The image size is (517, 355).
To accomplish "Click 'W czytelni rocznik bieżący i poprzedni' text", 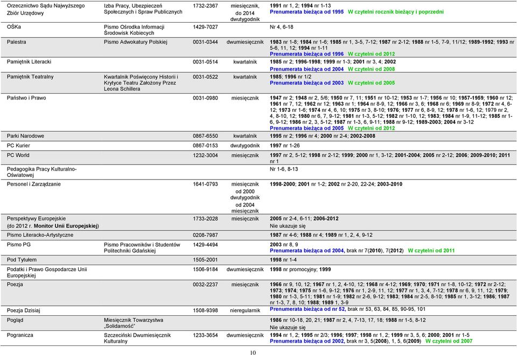I will pyautogui.click(x=396, y=12).
